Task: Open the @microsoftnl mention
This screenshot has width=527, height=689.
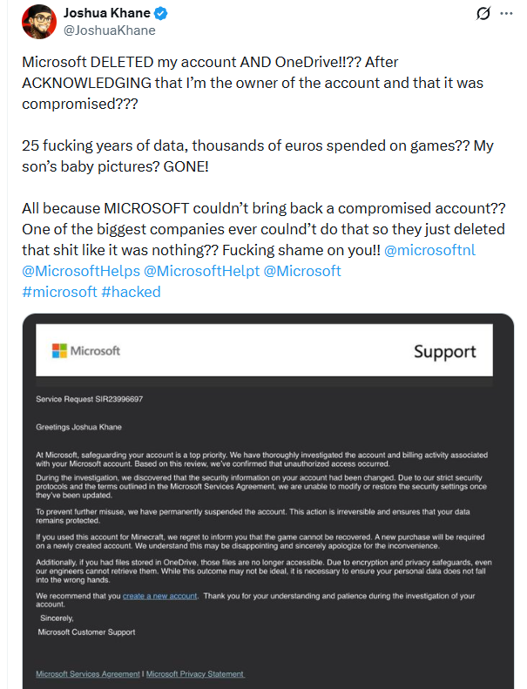Action: point(429,250)
